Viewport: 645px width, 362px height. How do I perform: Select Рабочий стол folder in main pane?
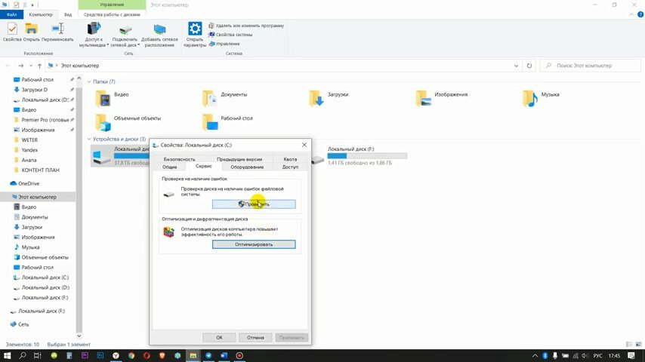(227, 122)
